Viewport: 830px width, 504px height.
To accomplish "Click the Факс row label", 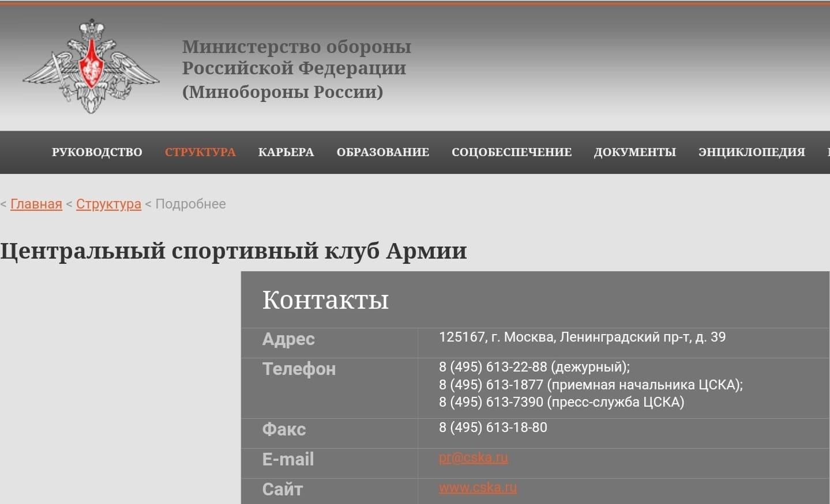I will (284, 429).
